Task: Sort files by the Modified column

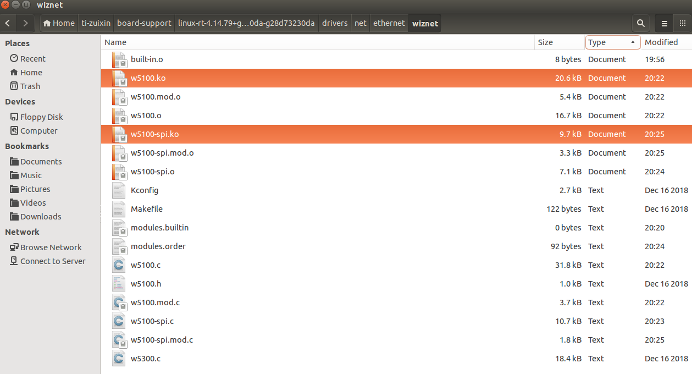Action: coord(666,42)
